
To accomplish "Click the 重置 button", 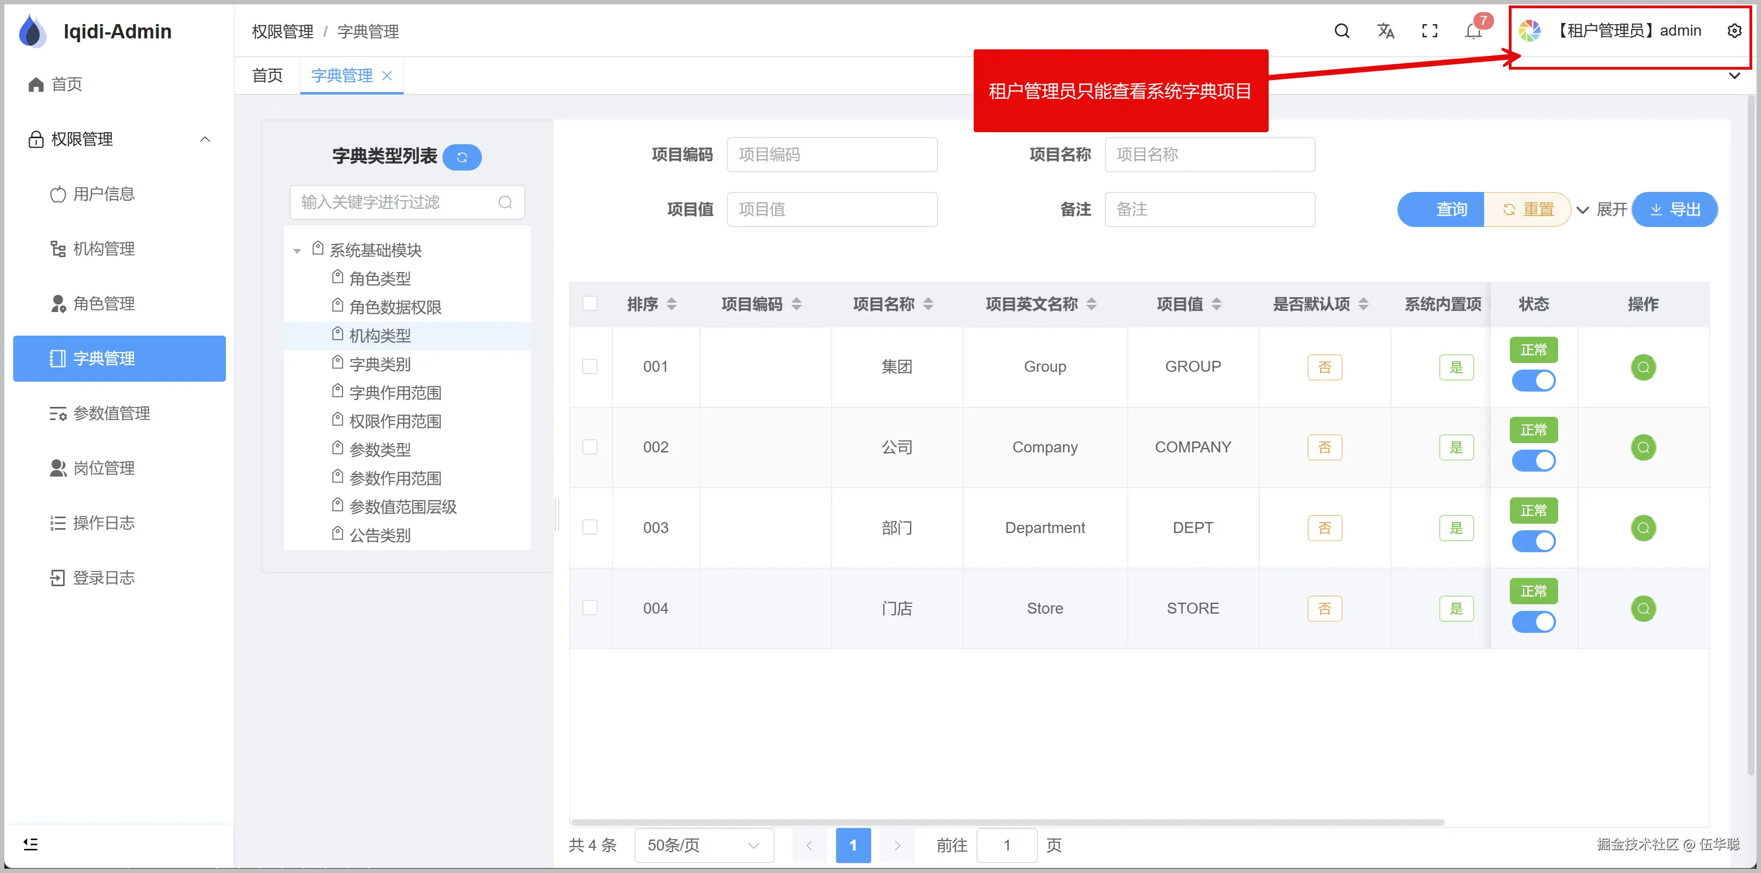I will 1527,210.
